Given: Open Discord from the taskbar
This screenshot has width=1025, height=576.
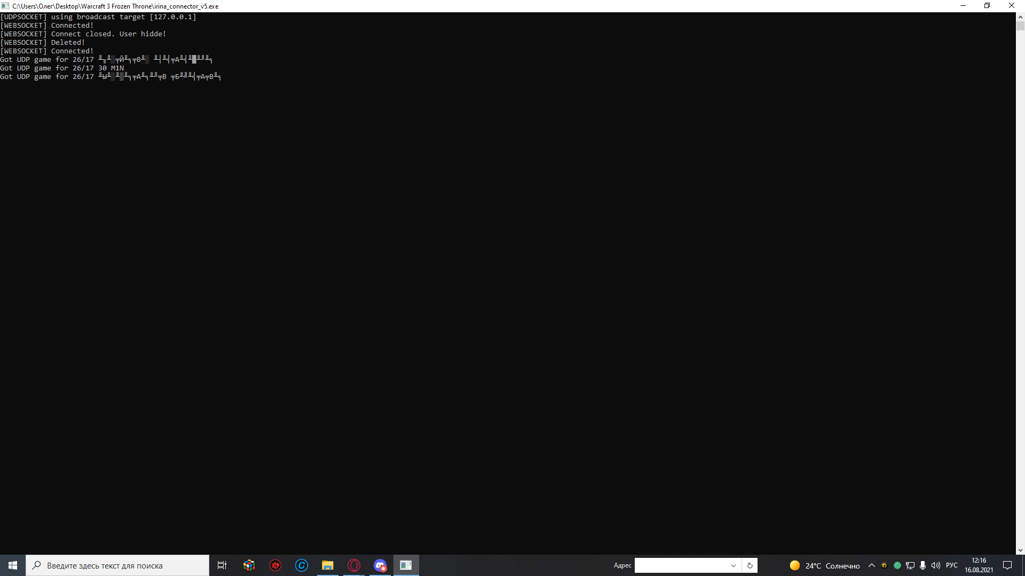Looking at the screenshot, I should tap(380, 565).
